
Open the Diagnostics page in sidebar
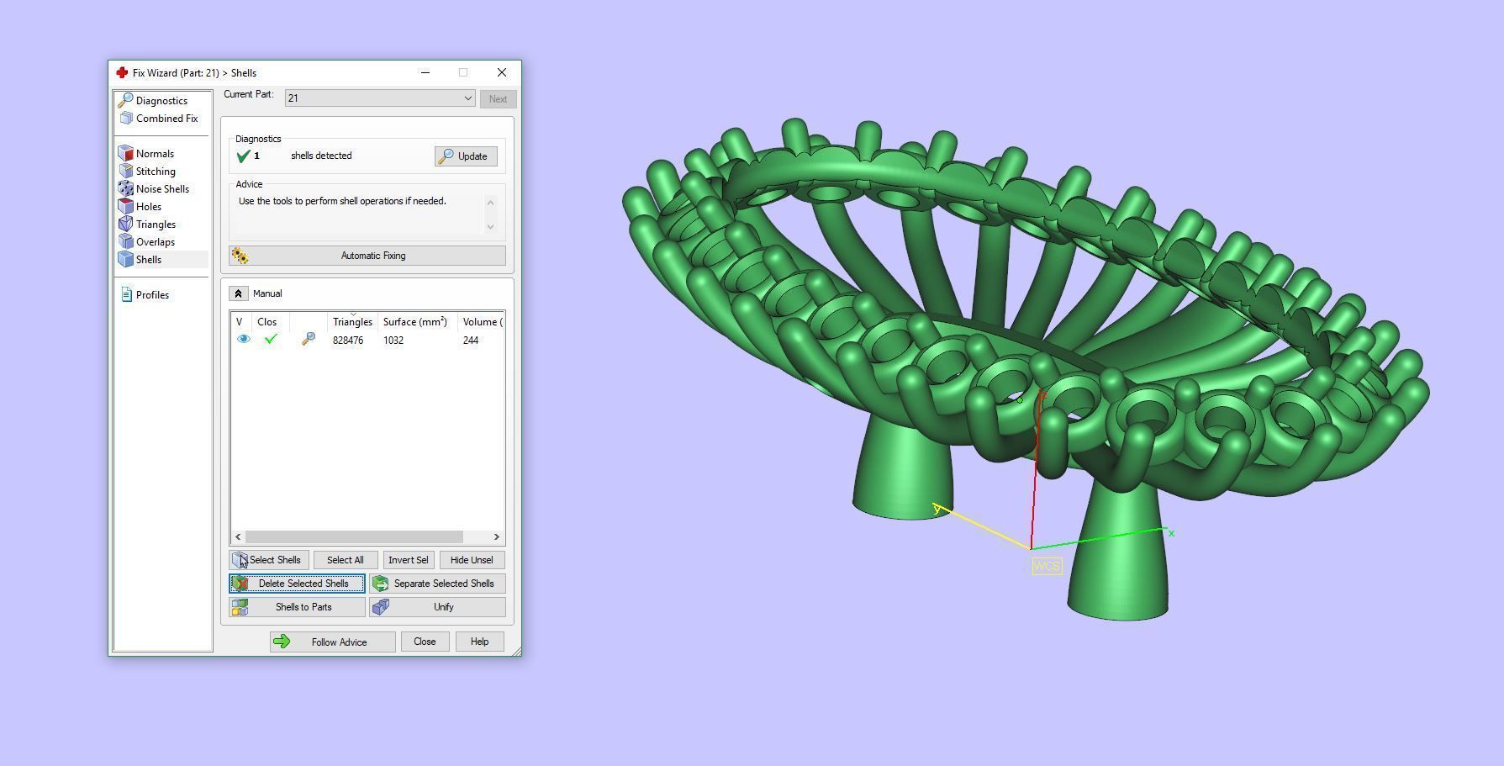coord(161,101)
